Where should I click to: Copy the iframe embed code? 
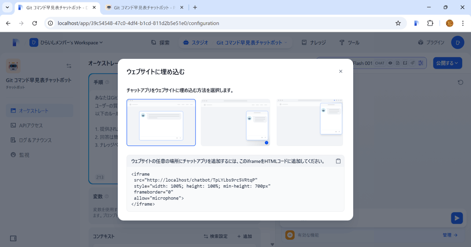click(x=338, y=161)
